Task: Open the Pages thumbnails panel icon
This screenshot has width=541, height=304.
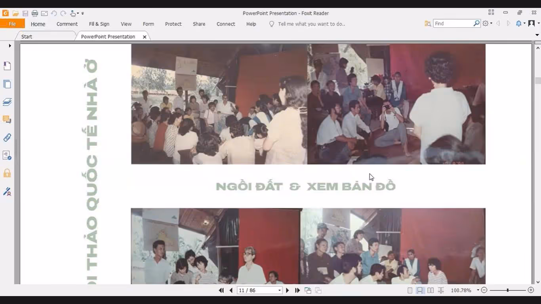Action: tap(7, 84)
